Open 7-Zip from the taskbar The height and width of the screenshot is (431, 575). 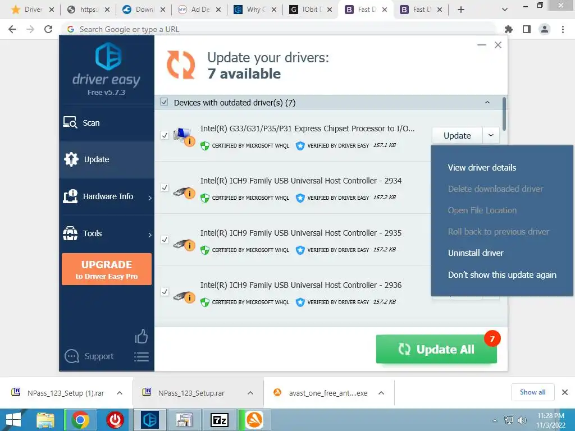[x=220, y=420]
